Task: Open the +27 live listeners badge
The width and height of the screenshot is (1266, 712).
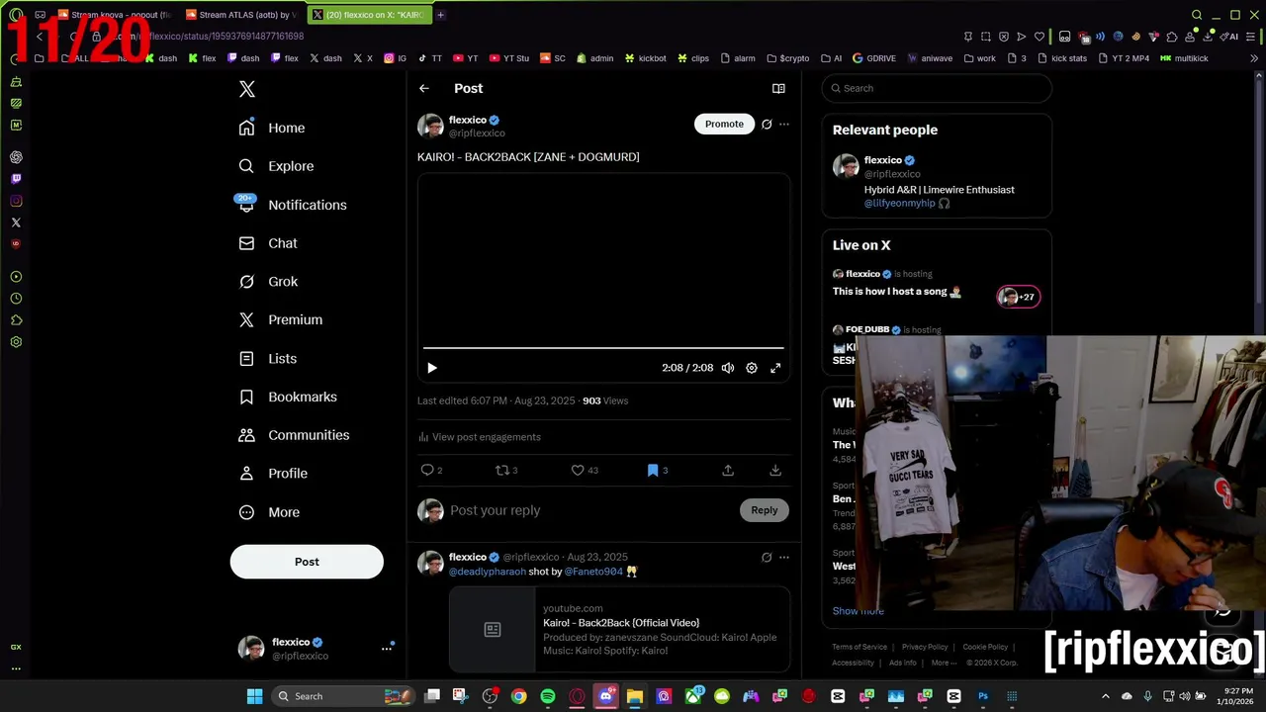Action: pyautogui.click(x=1018, y=297)
